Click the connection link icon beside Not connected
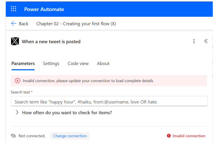The width and height of the screenshot is (218, 148). coord(14,136)
